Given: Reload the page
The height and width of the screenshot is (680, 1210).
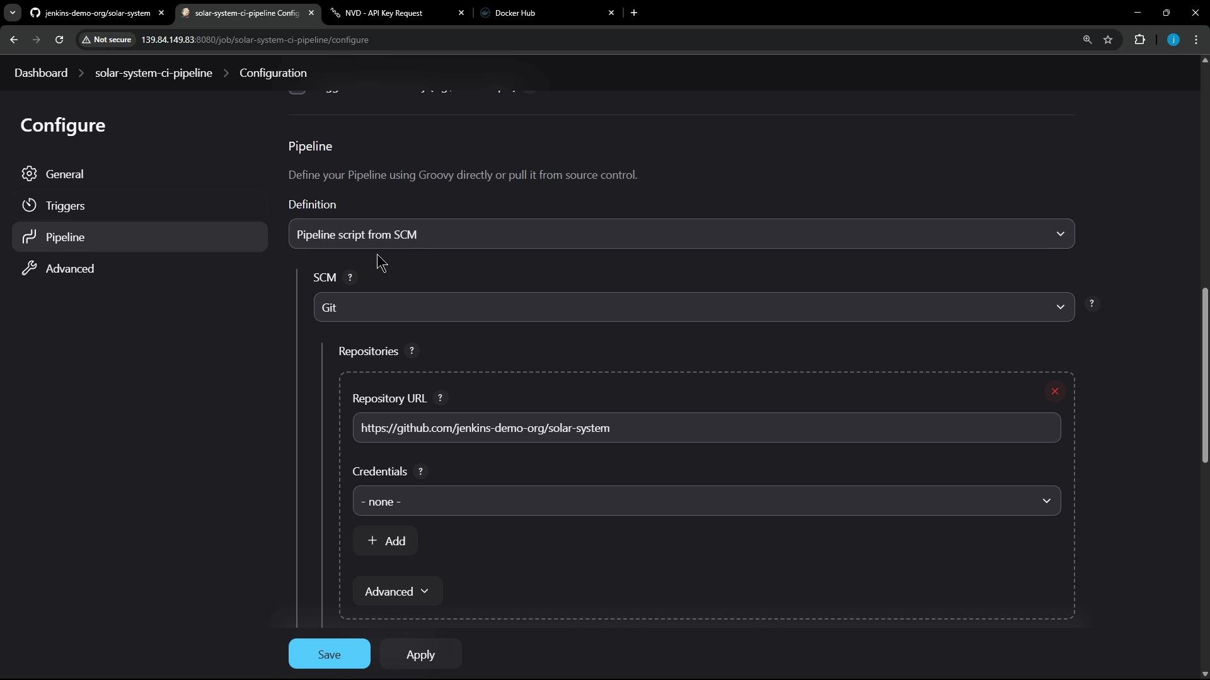Looking at the screenshot, I should [59, 40].
